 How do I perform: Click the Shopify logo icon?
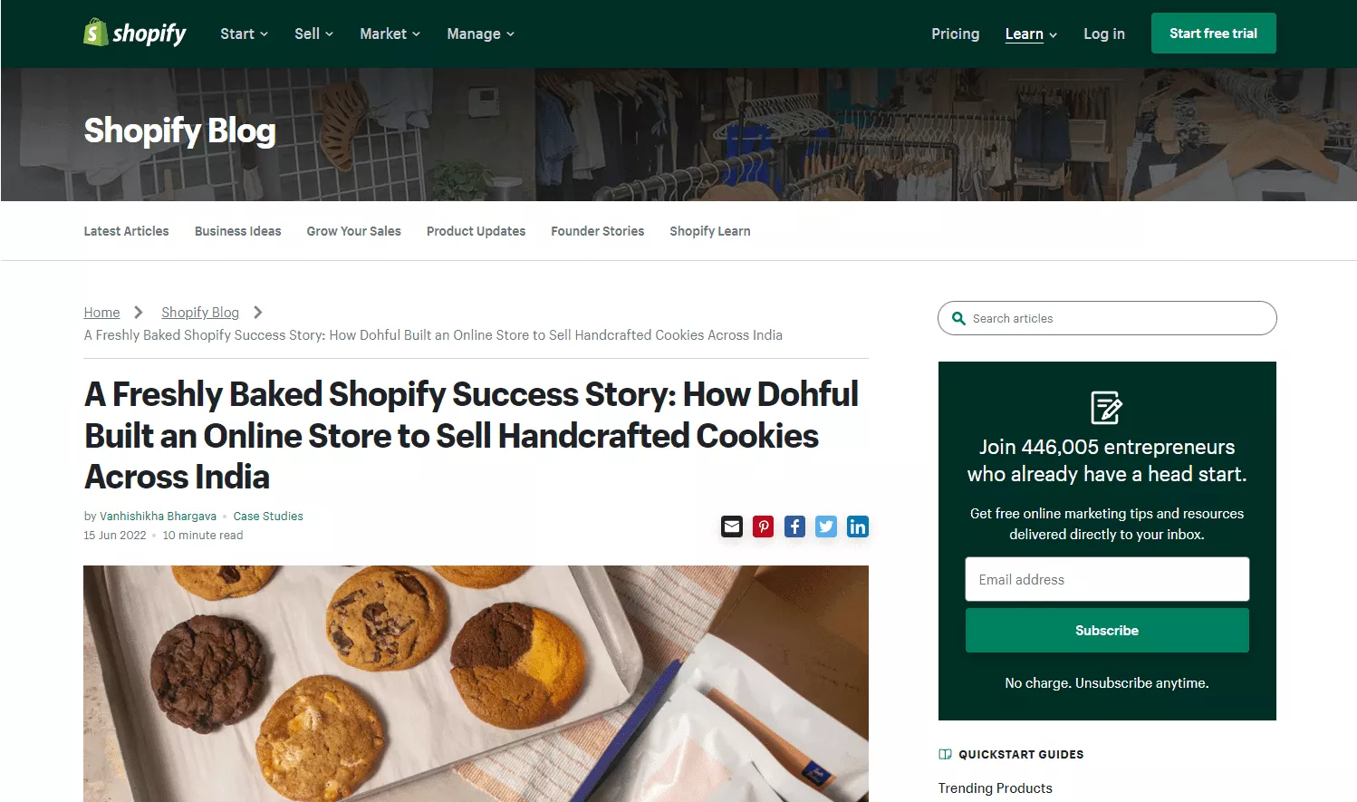point(96,33)
